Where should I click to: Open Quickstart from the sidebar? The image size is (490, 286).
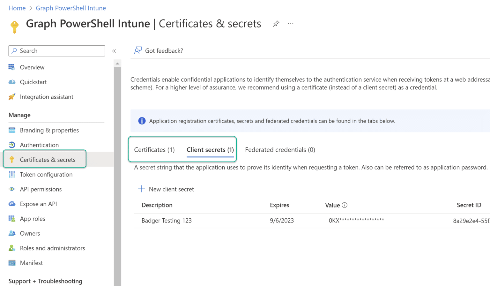33,82
